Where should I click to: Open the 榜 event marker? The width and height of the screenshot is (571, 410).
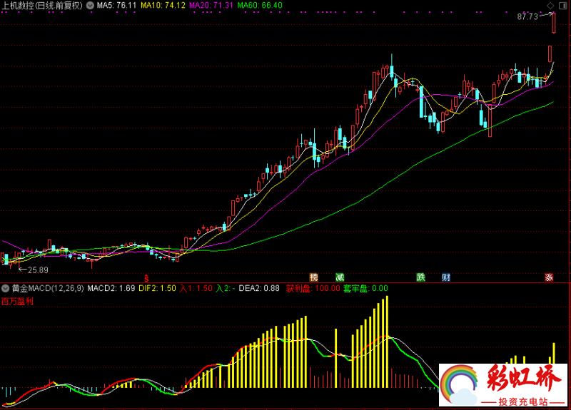[x=313, y=277]
